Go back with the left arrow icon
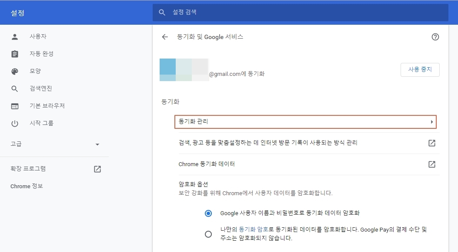Viewport: 458px width, 252px height. click(x=165, y=37)
